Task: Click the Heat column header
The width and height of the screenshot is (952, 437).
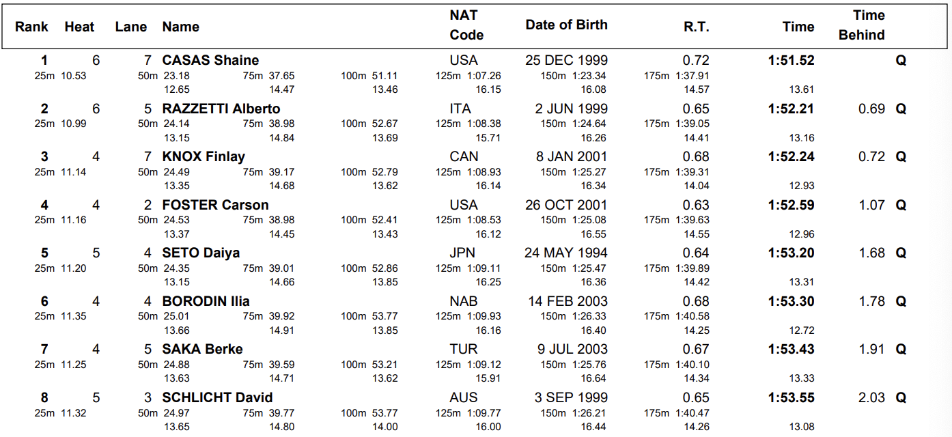Action: tap(79, 27)
